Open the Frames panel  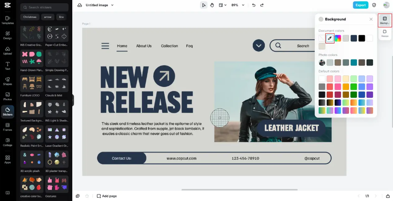coord(7,127)
